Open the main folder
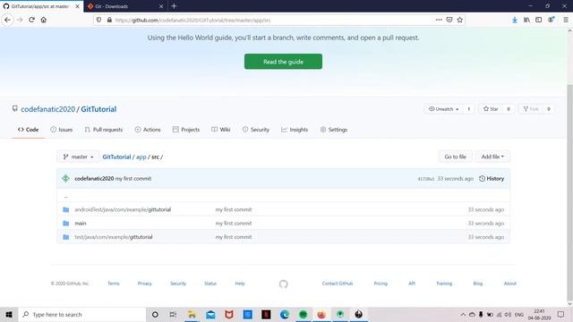This screenshot has height=322, width=573. point(81,224)
